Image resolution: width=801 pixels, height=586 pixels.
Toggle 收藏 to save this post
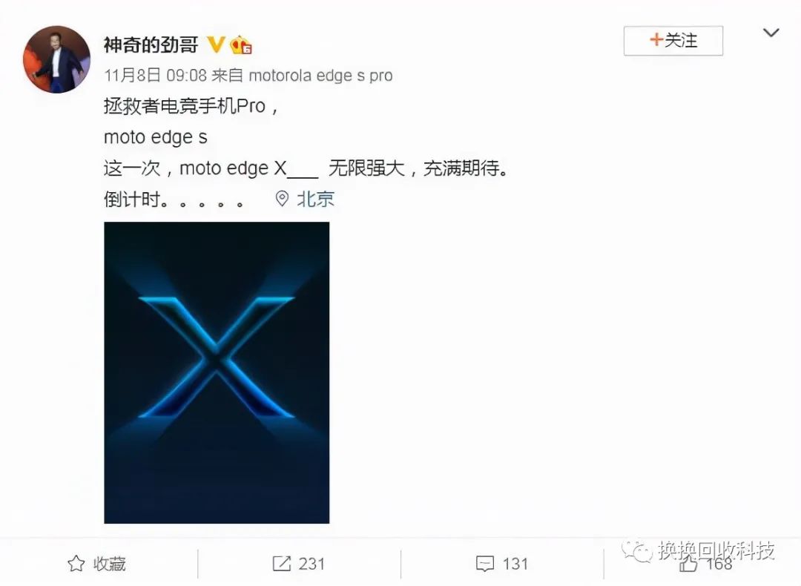click(x=109, y=564)
